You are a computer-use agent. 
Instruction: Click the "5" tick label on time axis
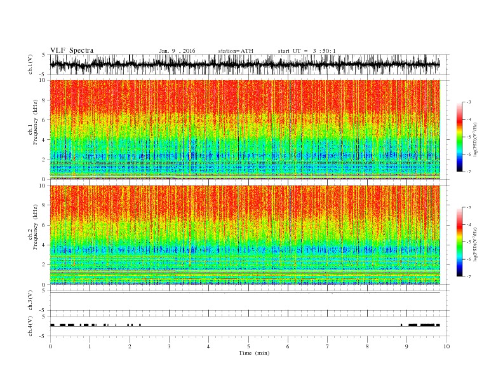(248, 346)
